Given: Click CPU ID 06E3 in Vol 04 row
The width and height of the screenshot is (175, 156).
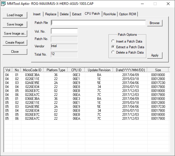Looking at the screenshot, I should pyautogui.click(x=76, y=75).
